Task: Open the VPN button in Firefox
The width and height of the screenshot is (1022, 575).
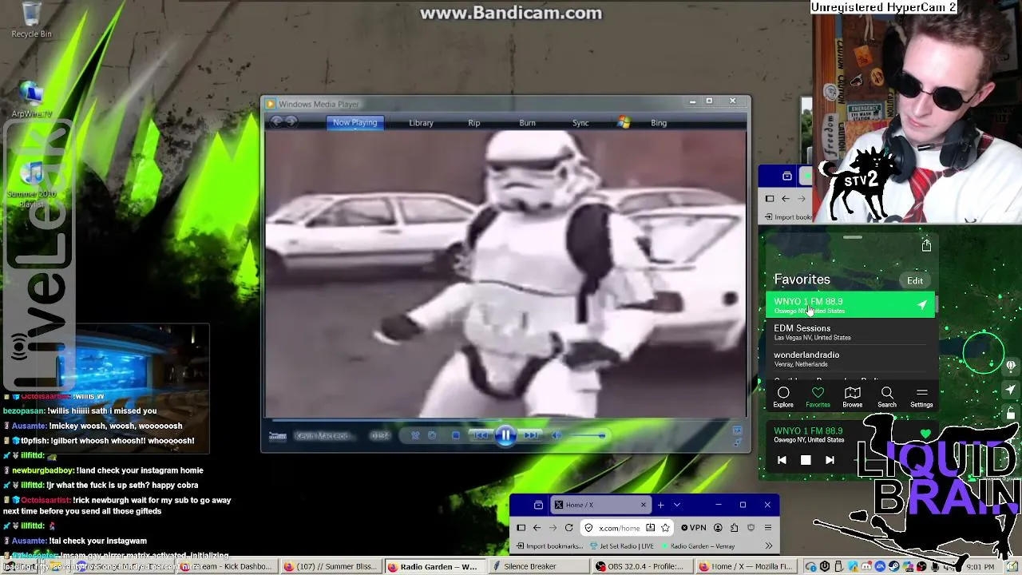Action: tap(693, 528)
